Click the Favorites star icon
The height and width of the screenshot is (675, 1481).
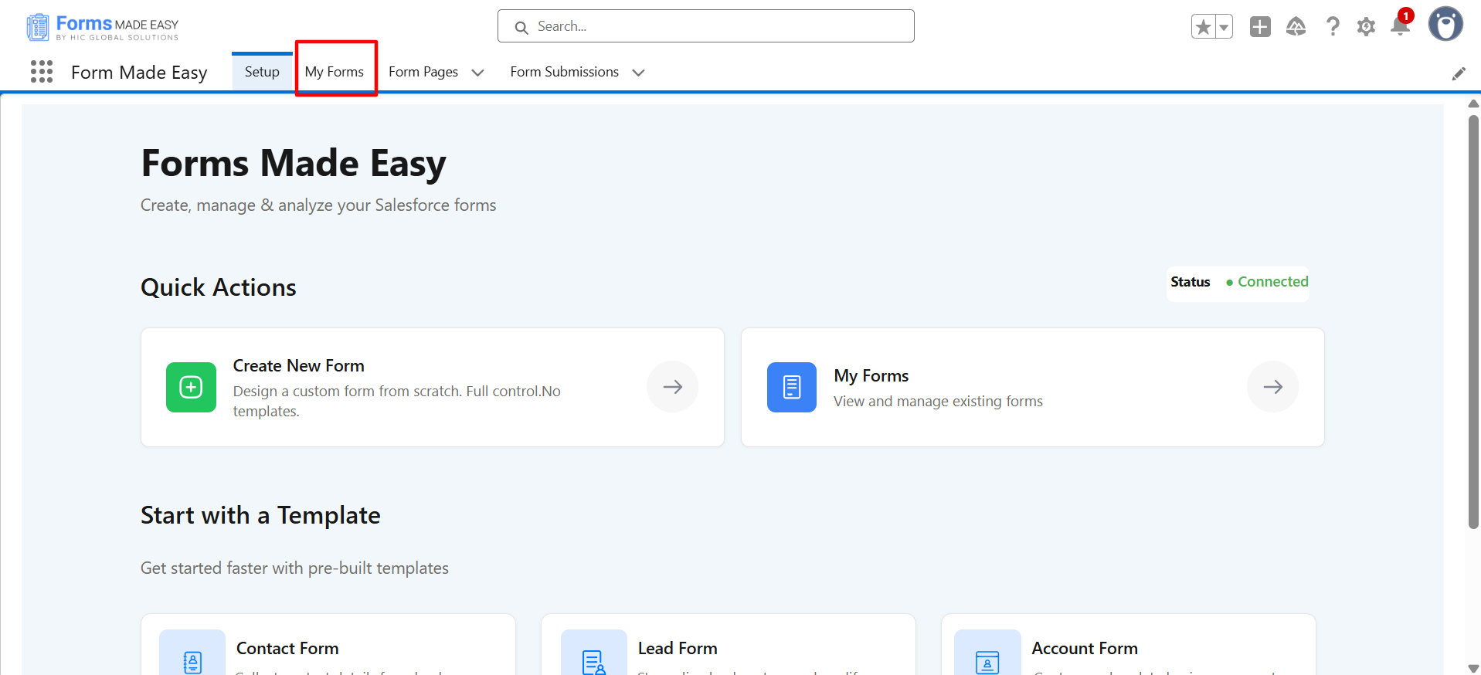tap(1203, 27)
